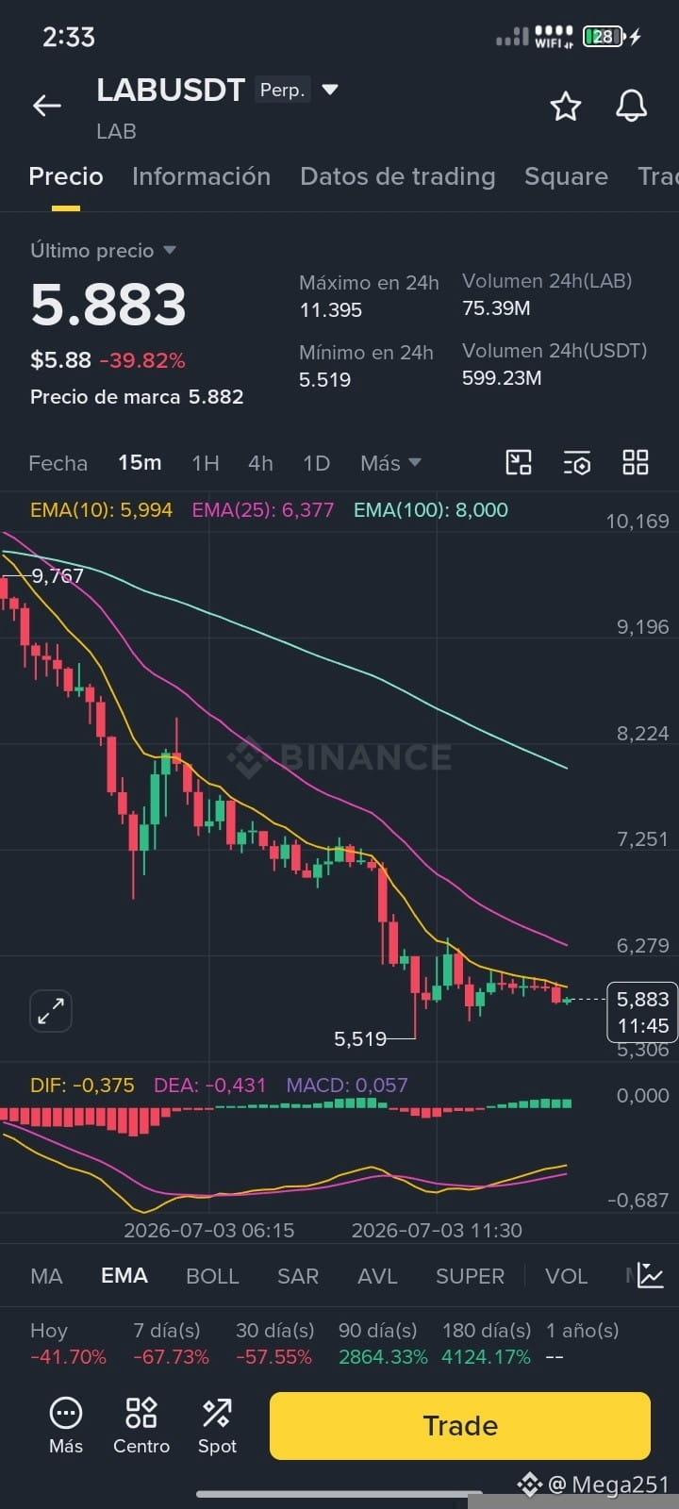
Task: Tap the WiFi status icon
Action: 554,37
